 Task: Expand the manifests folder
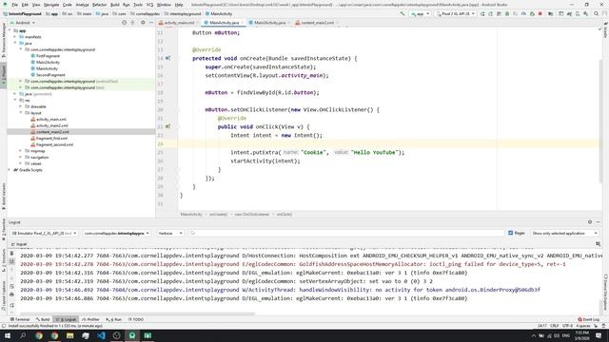(15, 37)
